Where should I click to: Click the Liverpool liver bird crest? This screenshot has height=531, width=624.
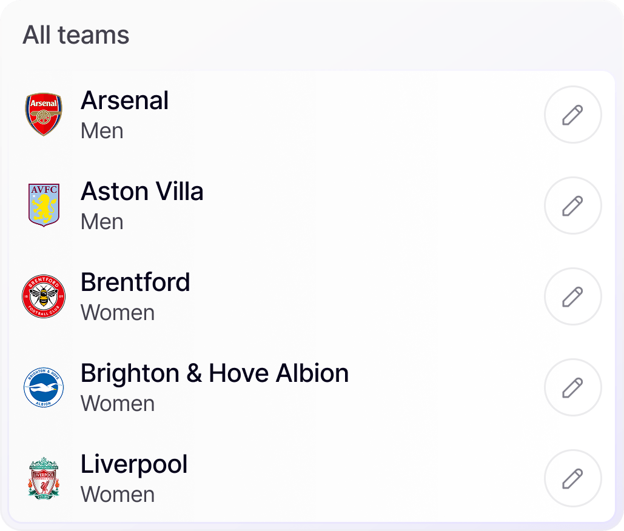[x=44, y=478]
